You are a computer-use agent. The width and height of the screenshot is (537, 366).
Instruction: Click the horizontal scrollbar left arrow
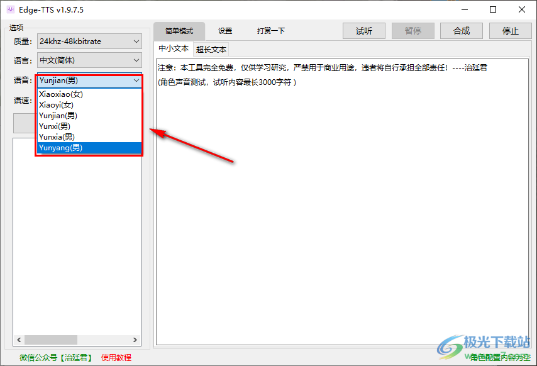[x=19, y=340]
